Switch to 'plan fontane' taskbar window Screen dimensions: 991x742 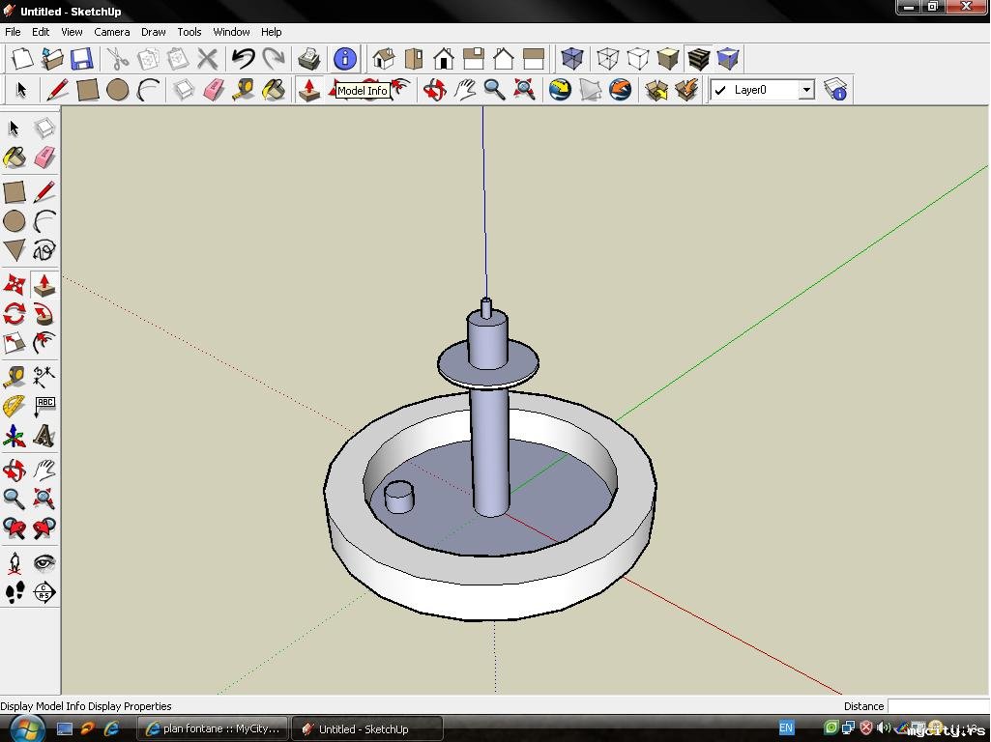[x=213, y=728]
